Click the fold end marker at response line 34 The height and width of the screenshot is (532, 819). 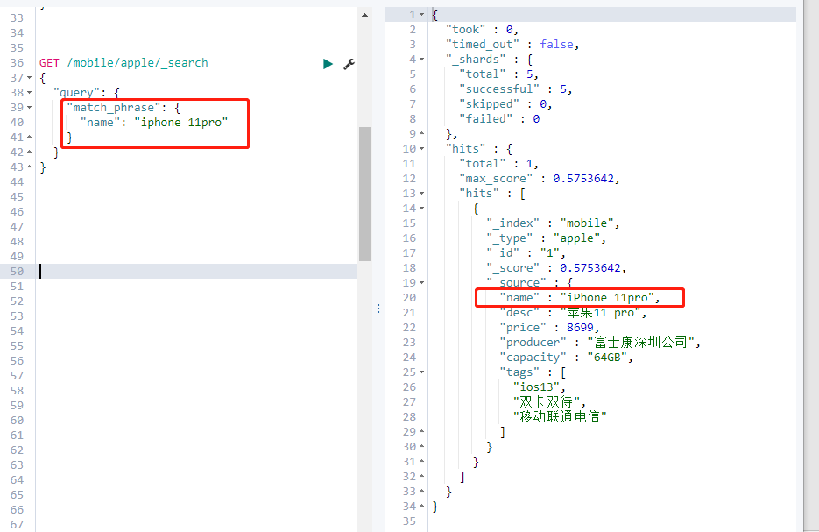[x=422, y=507]
